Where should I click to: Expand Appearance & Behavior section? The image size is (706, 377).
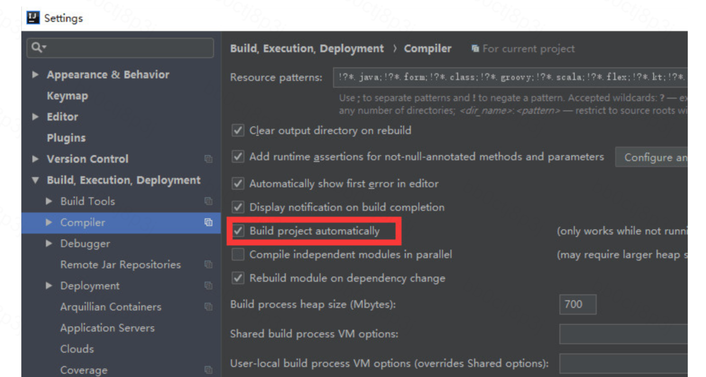35,75
